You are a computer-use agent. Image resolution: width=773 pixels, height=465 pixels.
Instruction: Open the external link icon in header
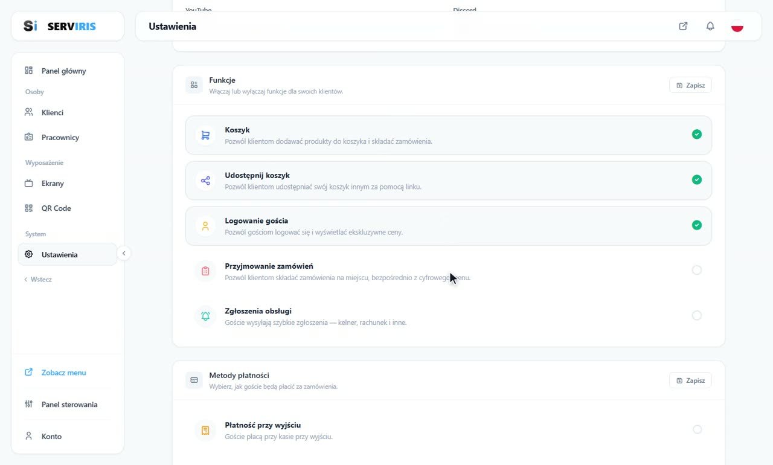tap(683, 26)
